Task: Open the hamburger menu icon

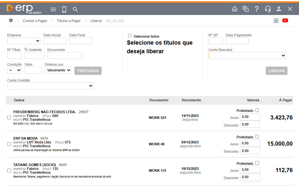Action: (53, 9)
